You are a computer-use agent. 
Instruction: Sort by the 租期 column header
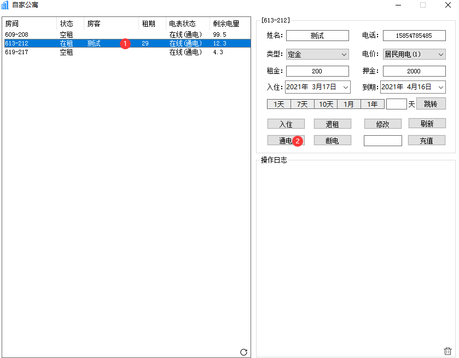152,24
